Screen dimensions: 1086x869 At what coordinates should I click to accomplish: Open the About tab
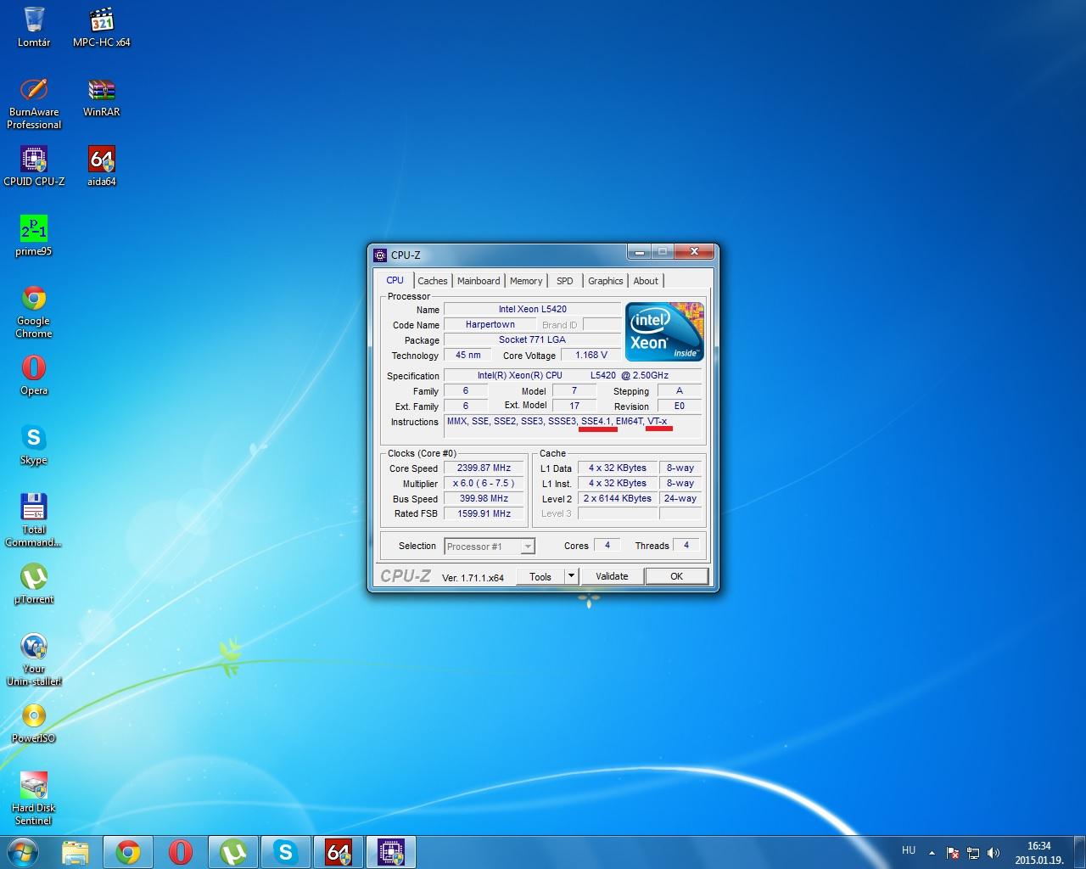point(646,281)
